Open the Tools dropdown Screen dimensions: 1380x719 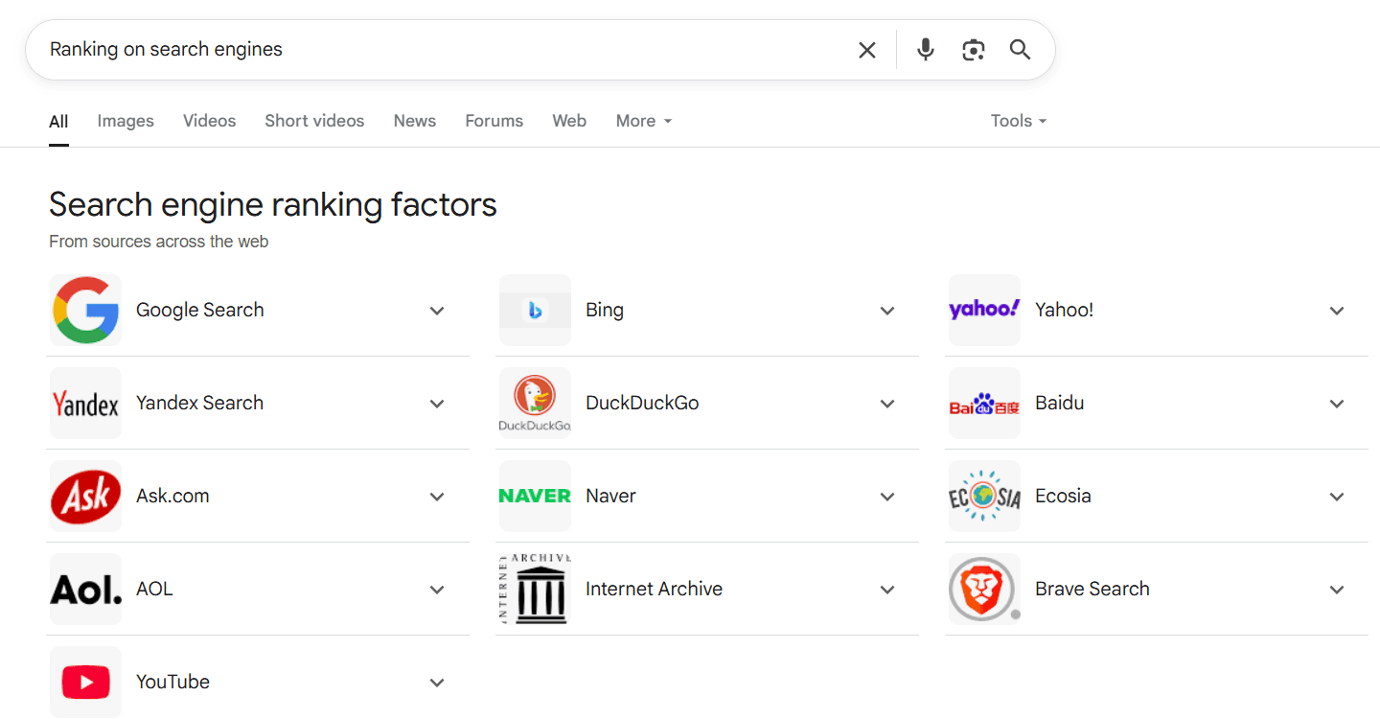click(1019, 121)
